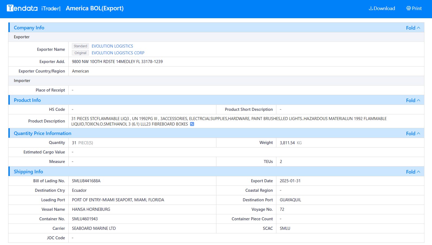This screenshot has width=432, height=245.
Task: Select vessel name HANSA HORNEBURG
Action: pyautogui.click(x=91, y=209)
